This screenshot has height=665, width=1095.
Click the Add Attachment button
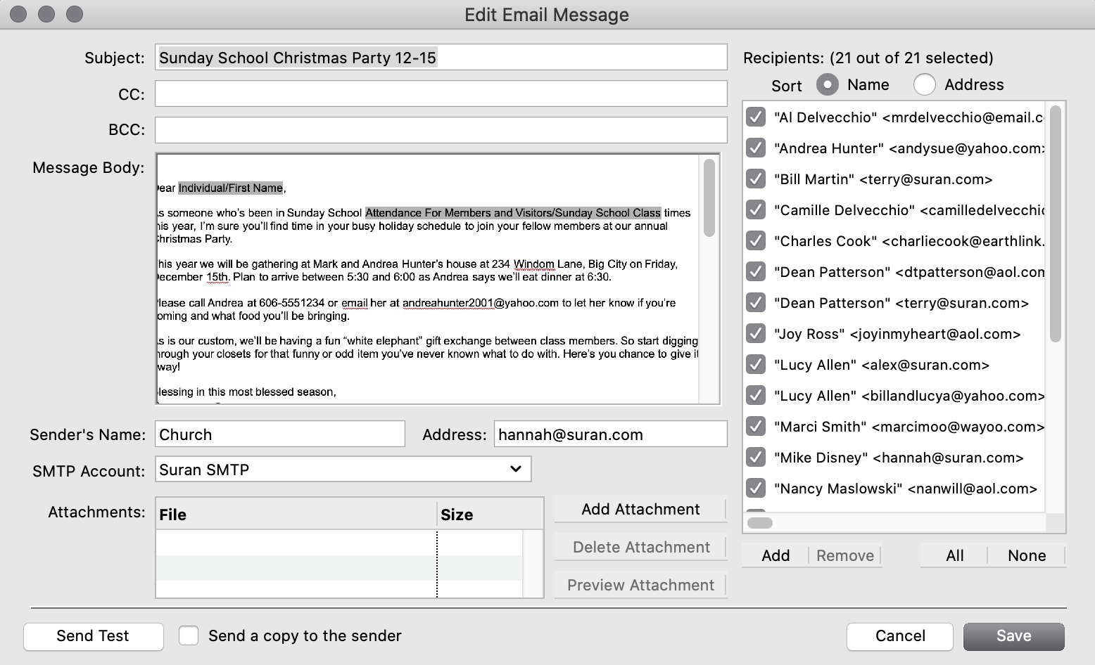click(640, 509)
